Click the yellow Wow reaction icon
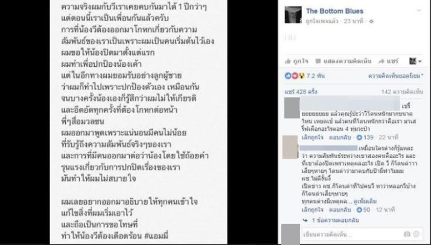Viewport: 431px width, 245px height. click(x=302, y=76)
